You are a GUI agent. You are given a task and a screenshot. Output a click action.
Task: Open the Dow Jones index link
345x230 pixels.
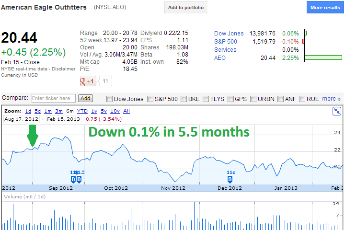(229, 34)
